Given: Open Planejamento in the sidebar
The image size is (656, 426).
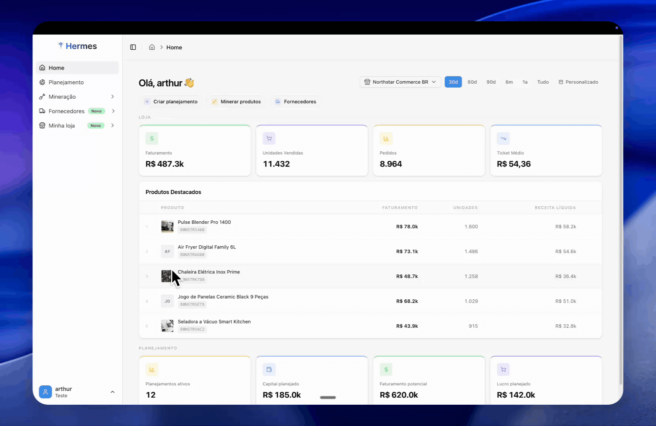Looking at the screenshot, I should click(x=66, y=82).
